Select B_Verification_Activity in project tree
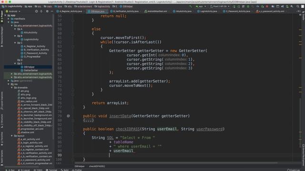This screenshot has height=171, width=305. [34, 50]
